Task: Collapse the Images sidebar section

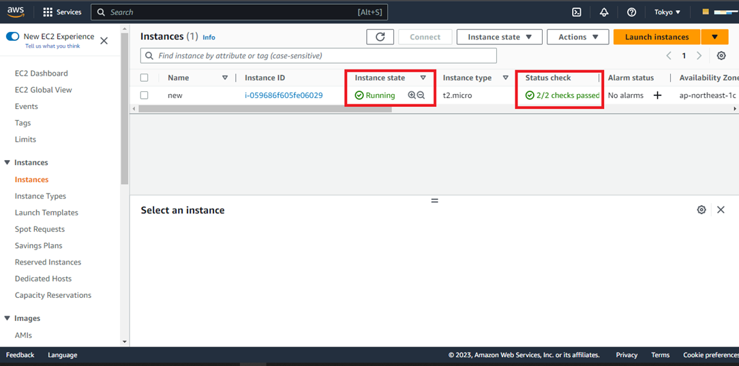Action: 7,318
